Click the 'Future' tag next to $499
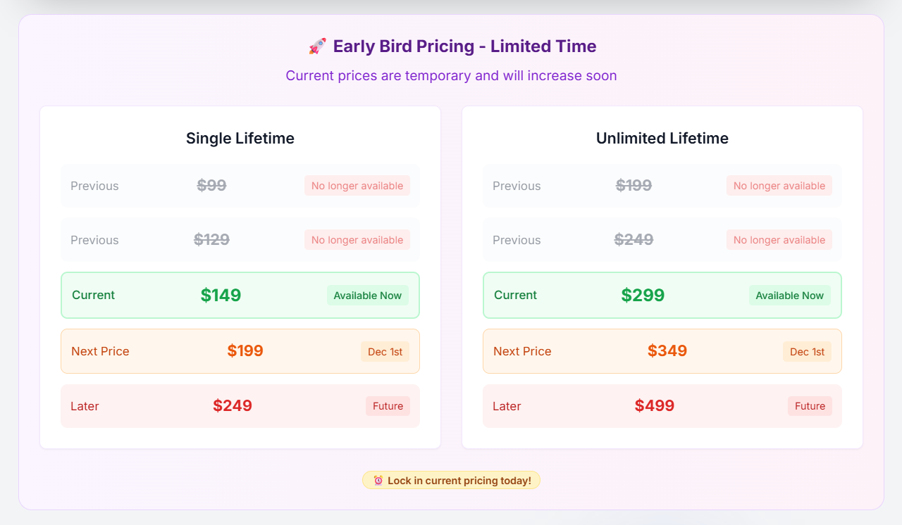The height and width of the screenshot is (525, 902). click(x=810, y=406)
